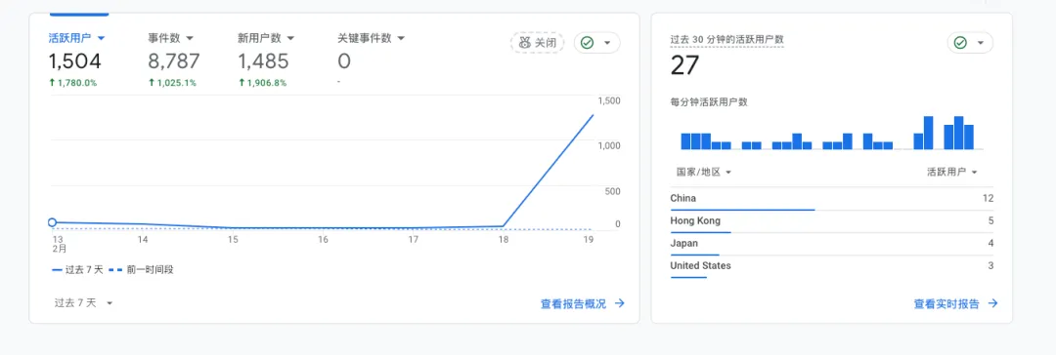Open the 事件数 metric dropdown
The width and height of the screenshot is (1056, 355).
click(x=171, y=38)
